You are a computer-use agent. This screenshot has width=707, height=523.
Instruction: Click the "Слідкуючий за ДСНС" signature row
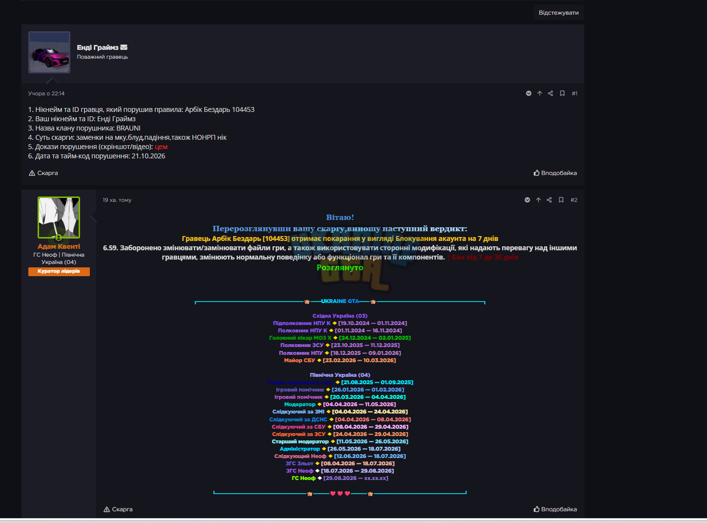340,419
